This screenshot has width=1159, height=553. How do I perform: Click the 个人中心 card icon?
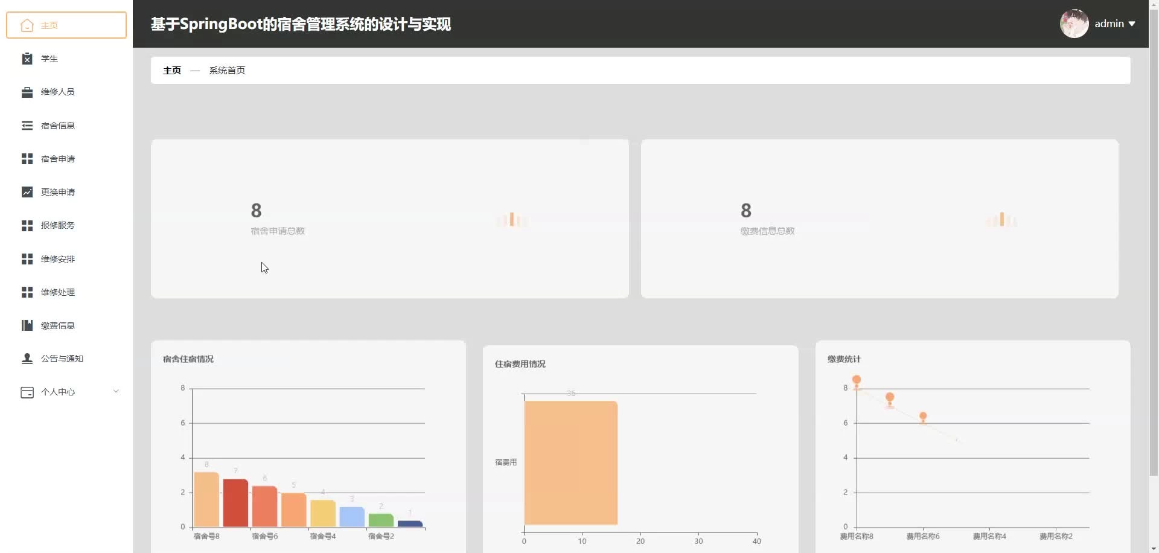[x=27, y=392]
